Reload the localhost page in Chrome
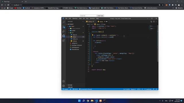 pos(8,5)
